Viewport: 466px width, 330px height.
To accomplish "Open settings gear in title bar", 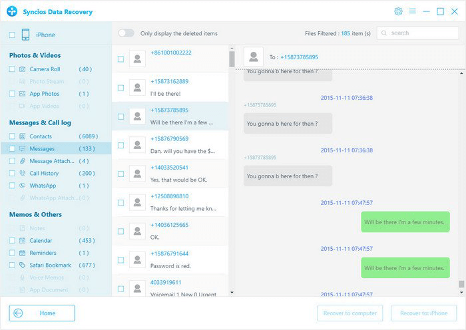I will [398, 11].
